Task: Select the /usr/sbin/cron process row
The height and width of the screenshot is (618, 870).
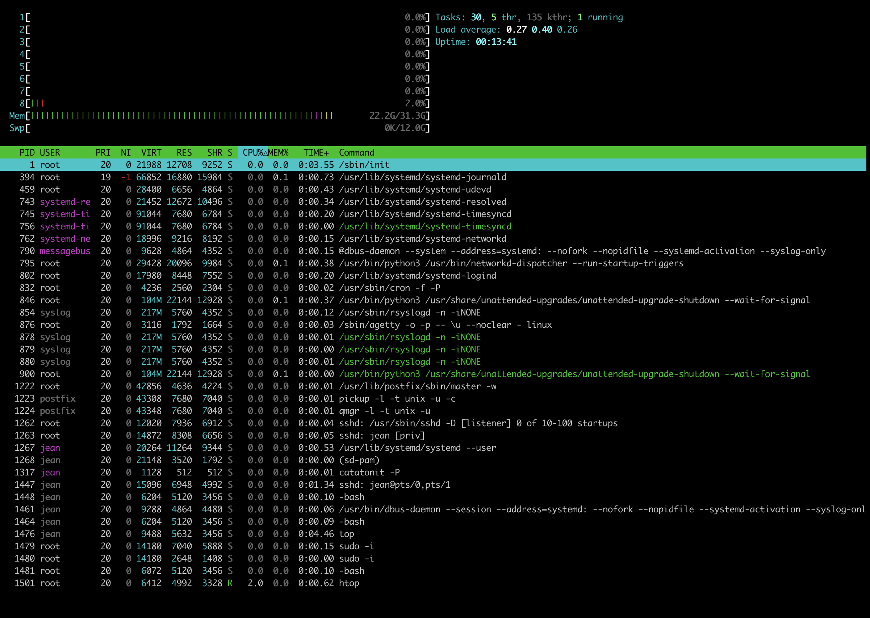Action: 433,288
